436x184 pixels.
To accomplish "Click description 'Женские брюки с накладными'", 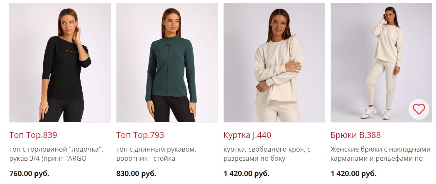I will click(380, 150).
